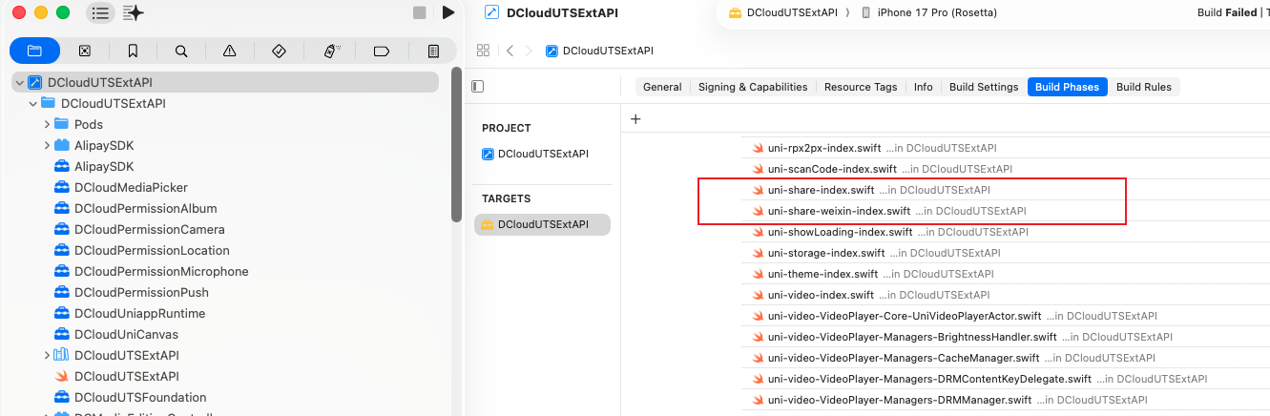Open the Source Control navigator

[x=84, y=51]
